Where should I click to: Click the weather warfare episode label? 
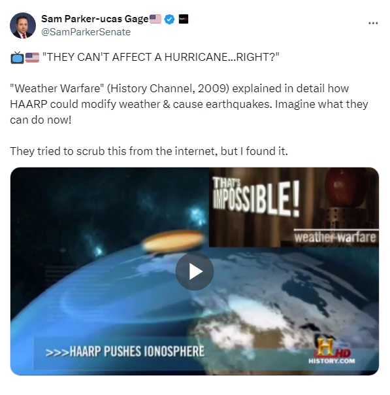pyautogui.click(x=335, y=237)
